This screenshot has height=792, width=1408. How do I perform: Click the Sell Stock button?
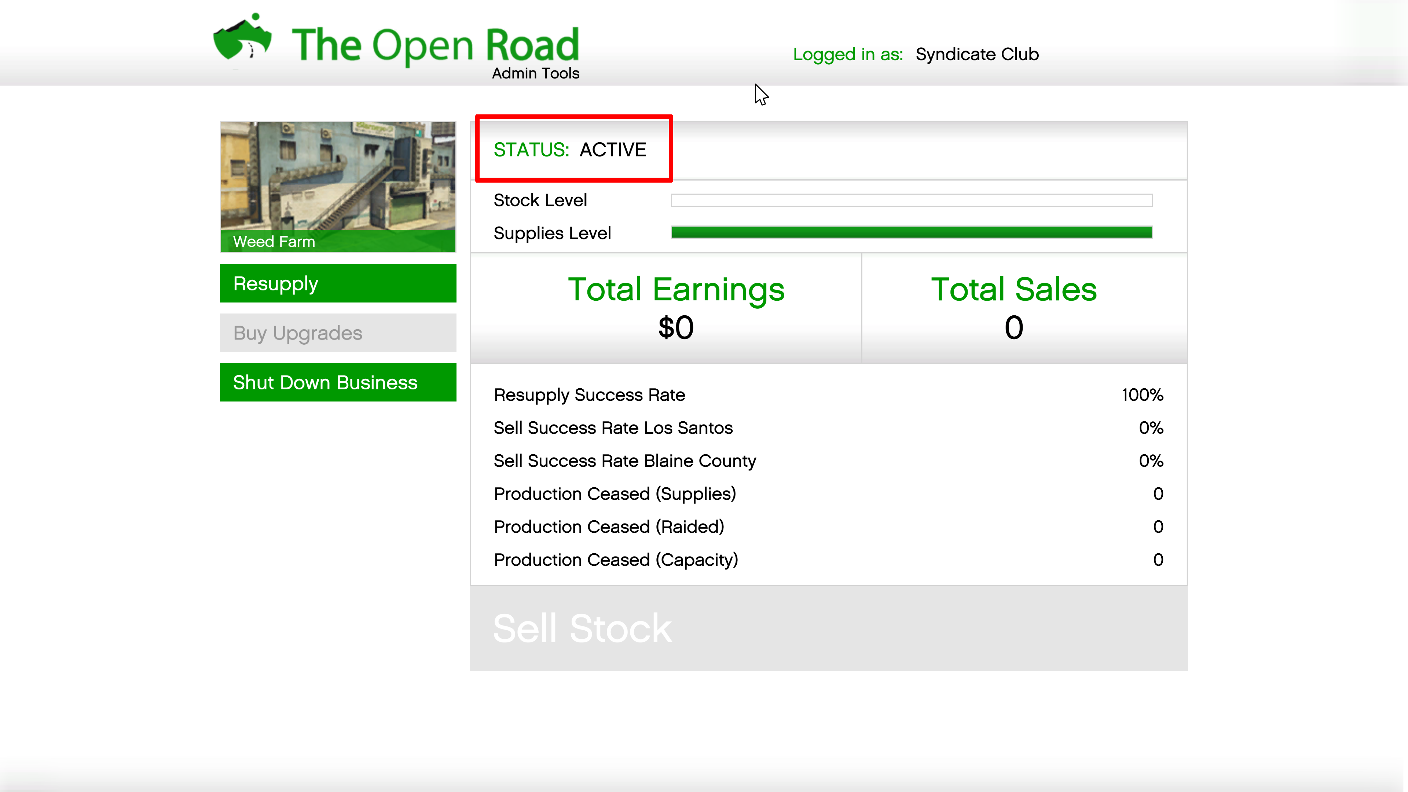[x=828, y=628]
